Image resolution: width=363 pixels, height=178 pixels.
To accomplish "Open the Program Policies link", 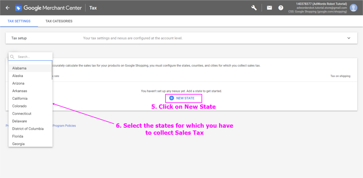I will point(64,126).
